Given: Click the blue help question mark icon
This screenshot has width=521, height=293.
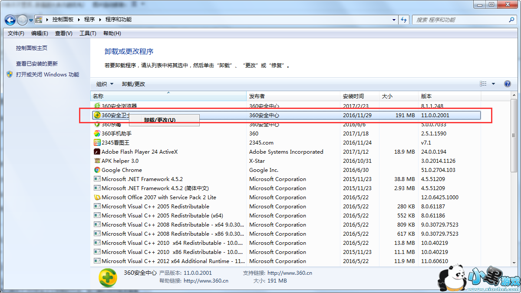Looking at the screenshot, I should click(507, 84).
